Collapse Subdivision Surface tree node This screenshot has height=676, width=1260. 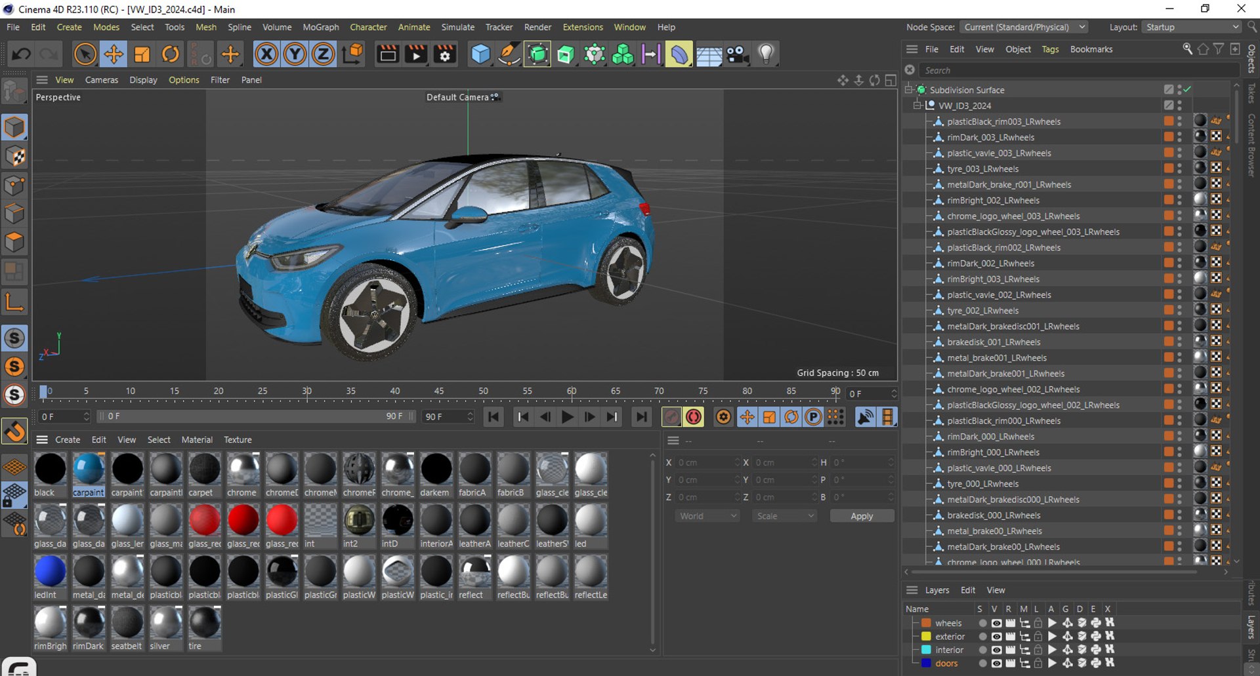click(x=909, y=89)
